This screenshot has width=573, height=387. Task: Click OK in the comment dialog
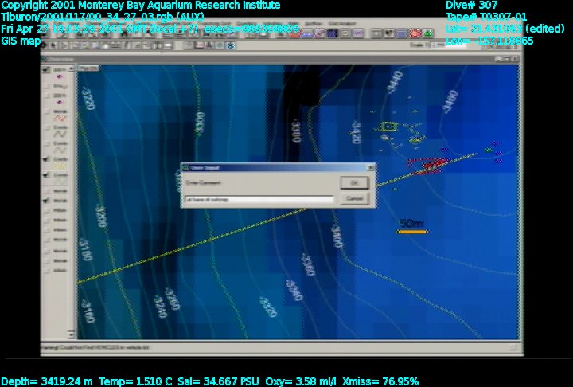354,182
